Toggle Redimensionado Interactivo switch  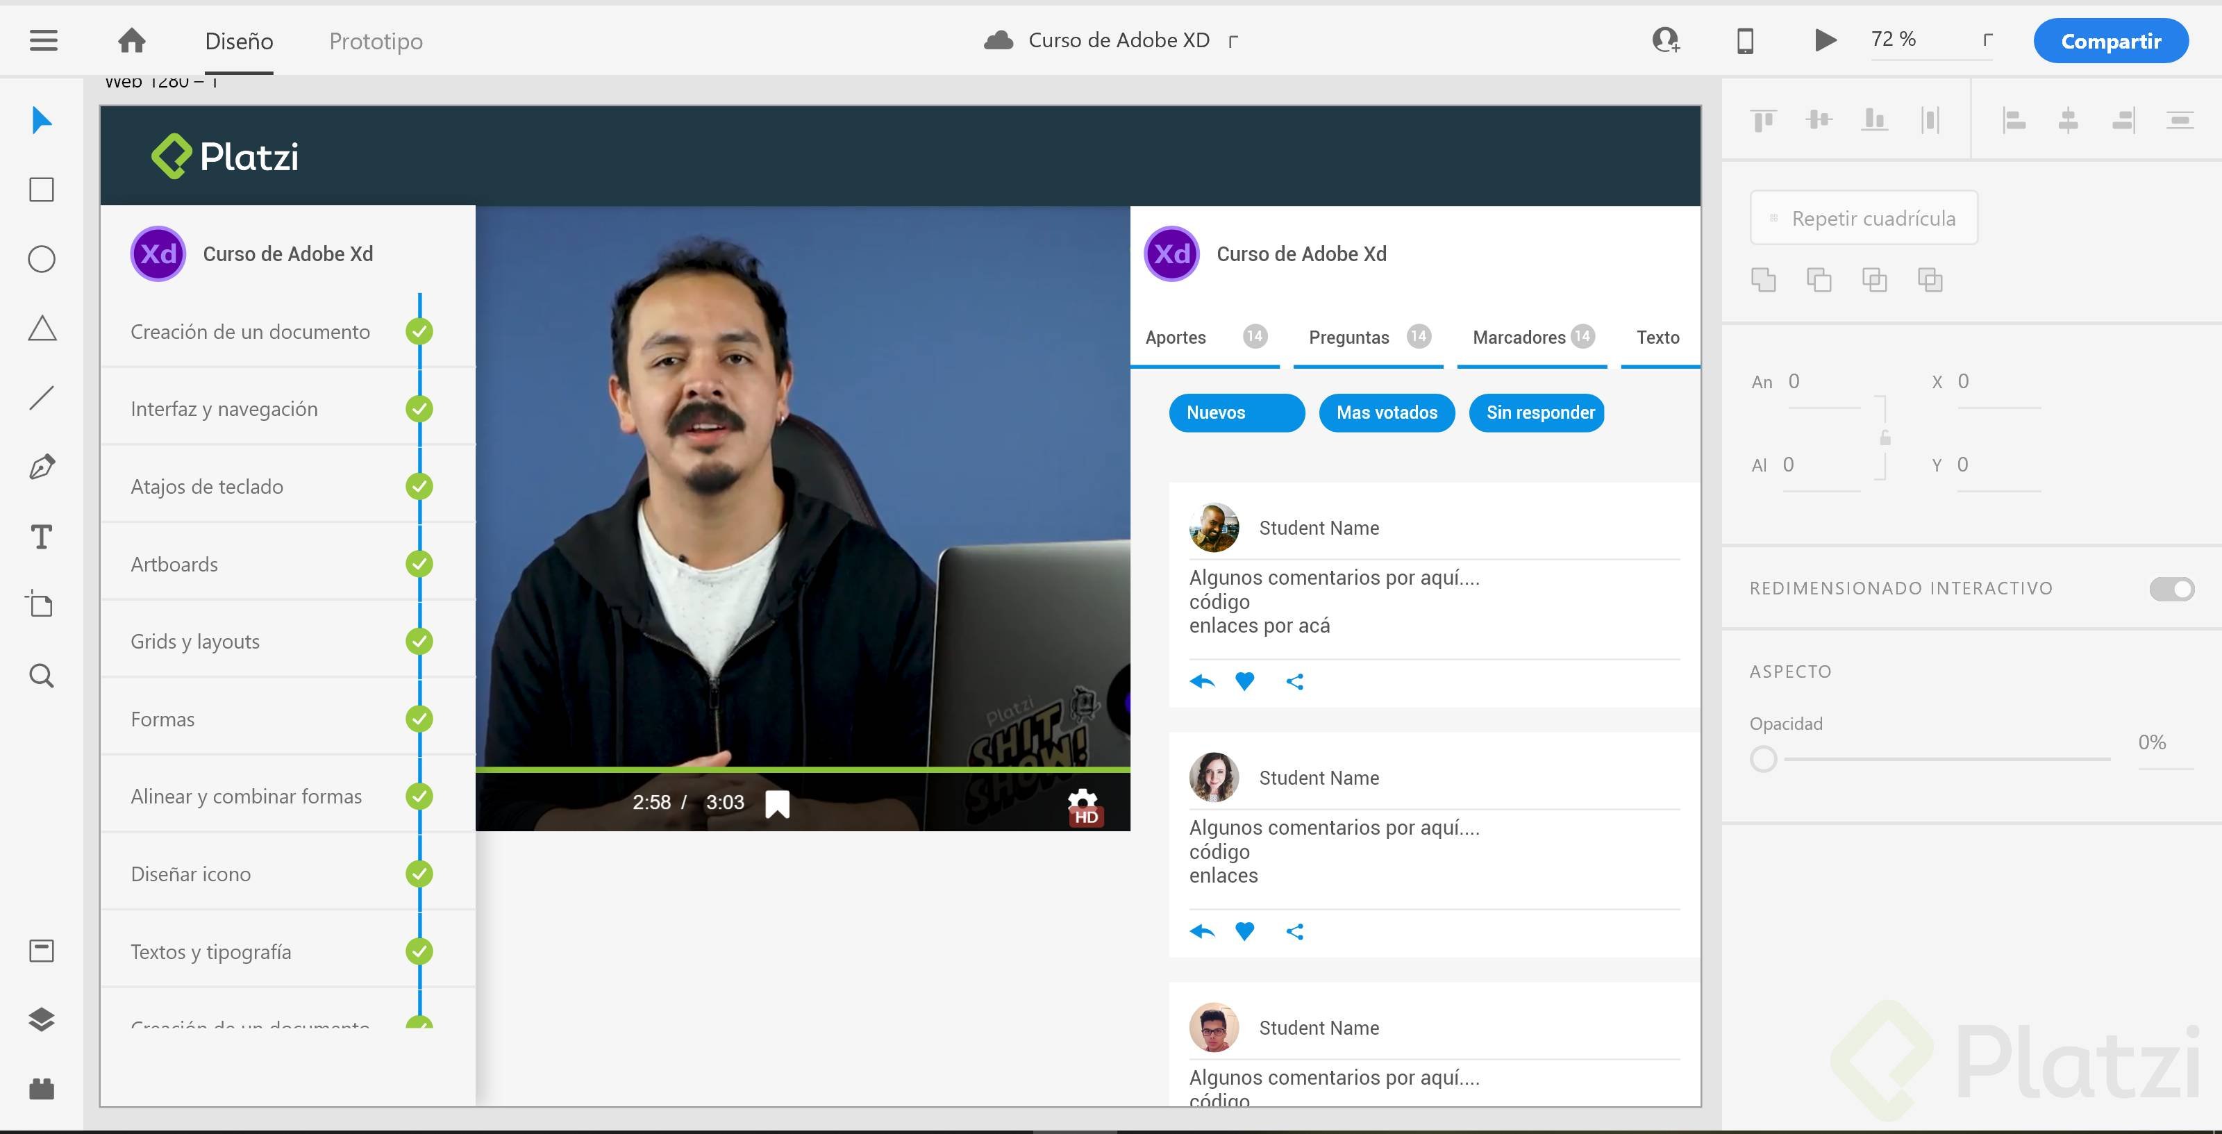click(2171, 589)
